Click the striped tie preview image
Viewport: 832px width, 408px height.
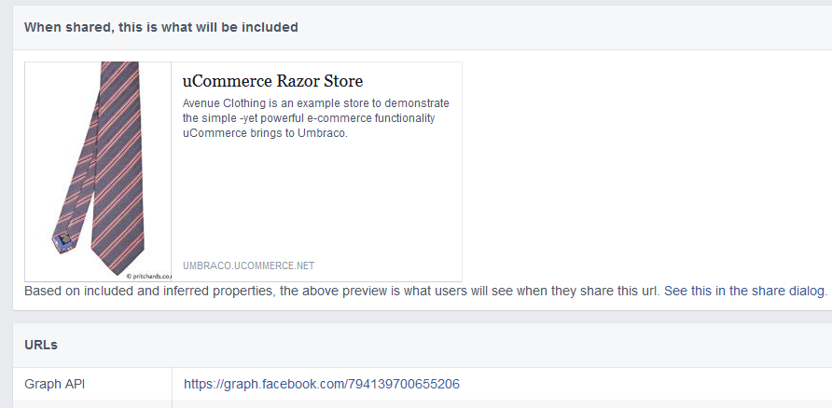coord(98,171)
